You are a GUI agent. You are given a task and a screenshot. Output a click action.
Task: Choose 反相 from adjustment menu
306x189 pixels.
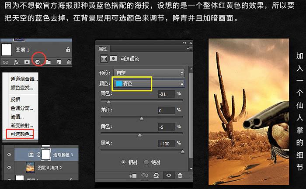tap(15, 100)
